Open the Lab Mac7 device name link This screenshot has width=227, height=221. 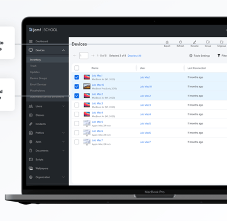(97, 140)
